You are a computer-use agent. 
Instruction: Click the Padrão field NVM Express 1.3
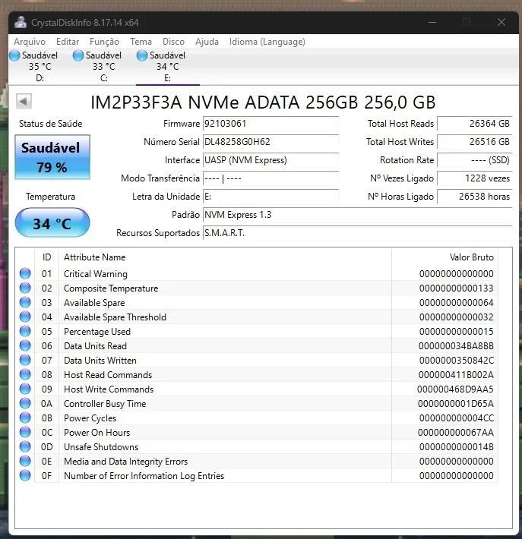(358, 215)
